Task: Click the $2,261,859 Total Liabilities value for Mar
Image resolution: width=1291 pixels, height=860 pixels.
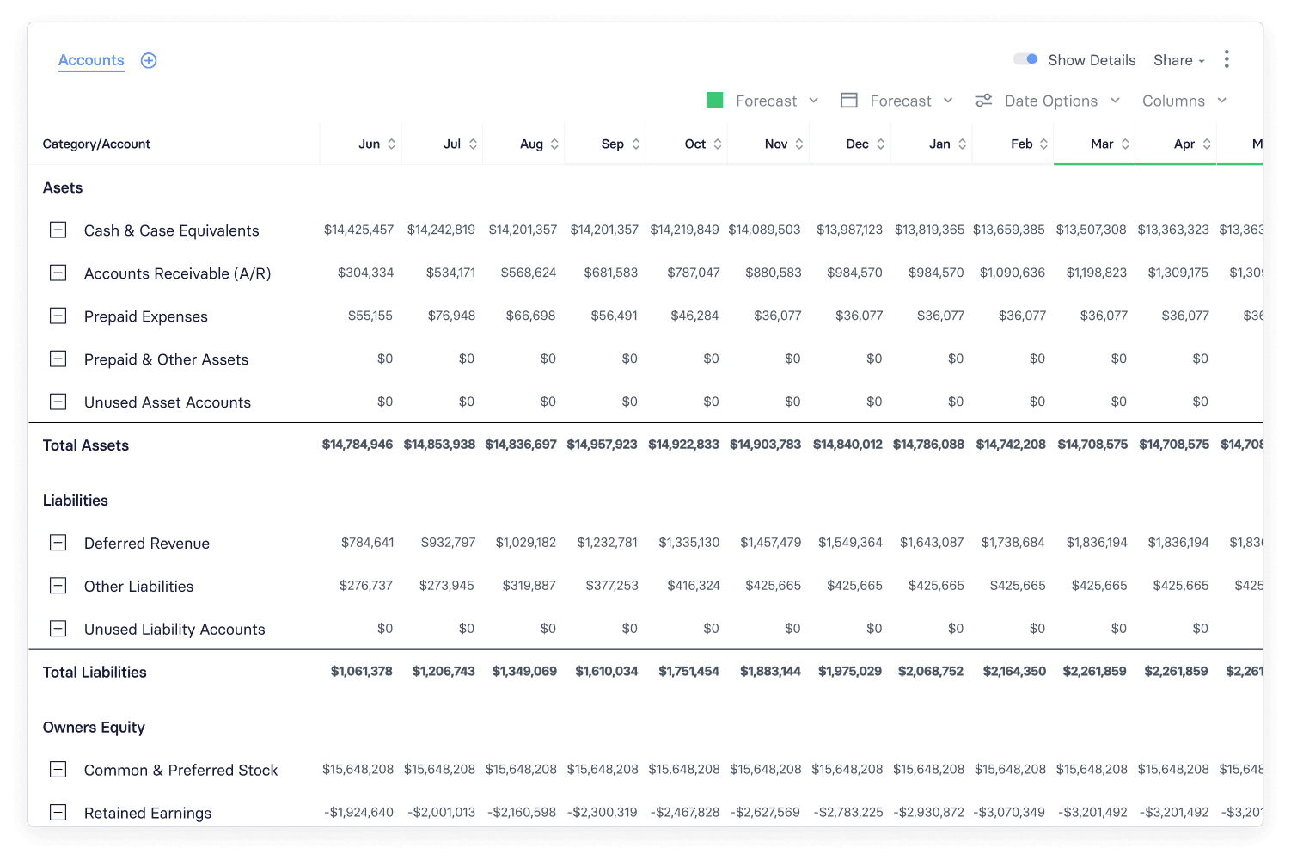Action: pos(1095,672)
